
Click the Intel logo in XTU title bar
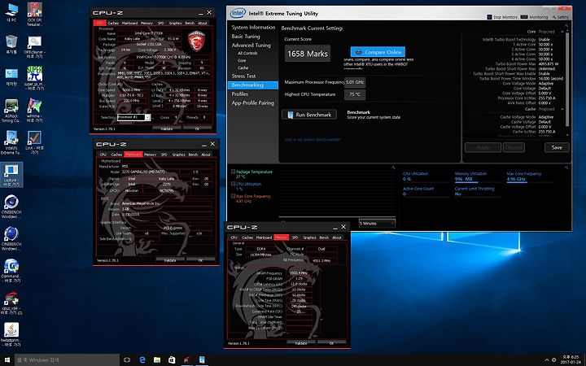point(238,14)
